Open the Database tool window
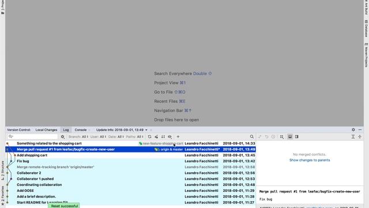Screen dimensions: 369x208 coord(366,28)
